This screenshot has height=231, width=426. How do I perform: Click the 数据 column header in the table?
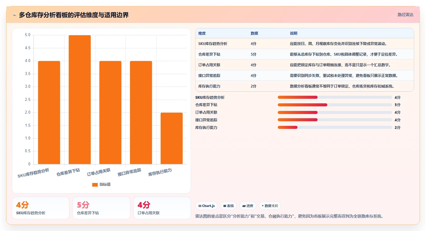click(254, 33)
